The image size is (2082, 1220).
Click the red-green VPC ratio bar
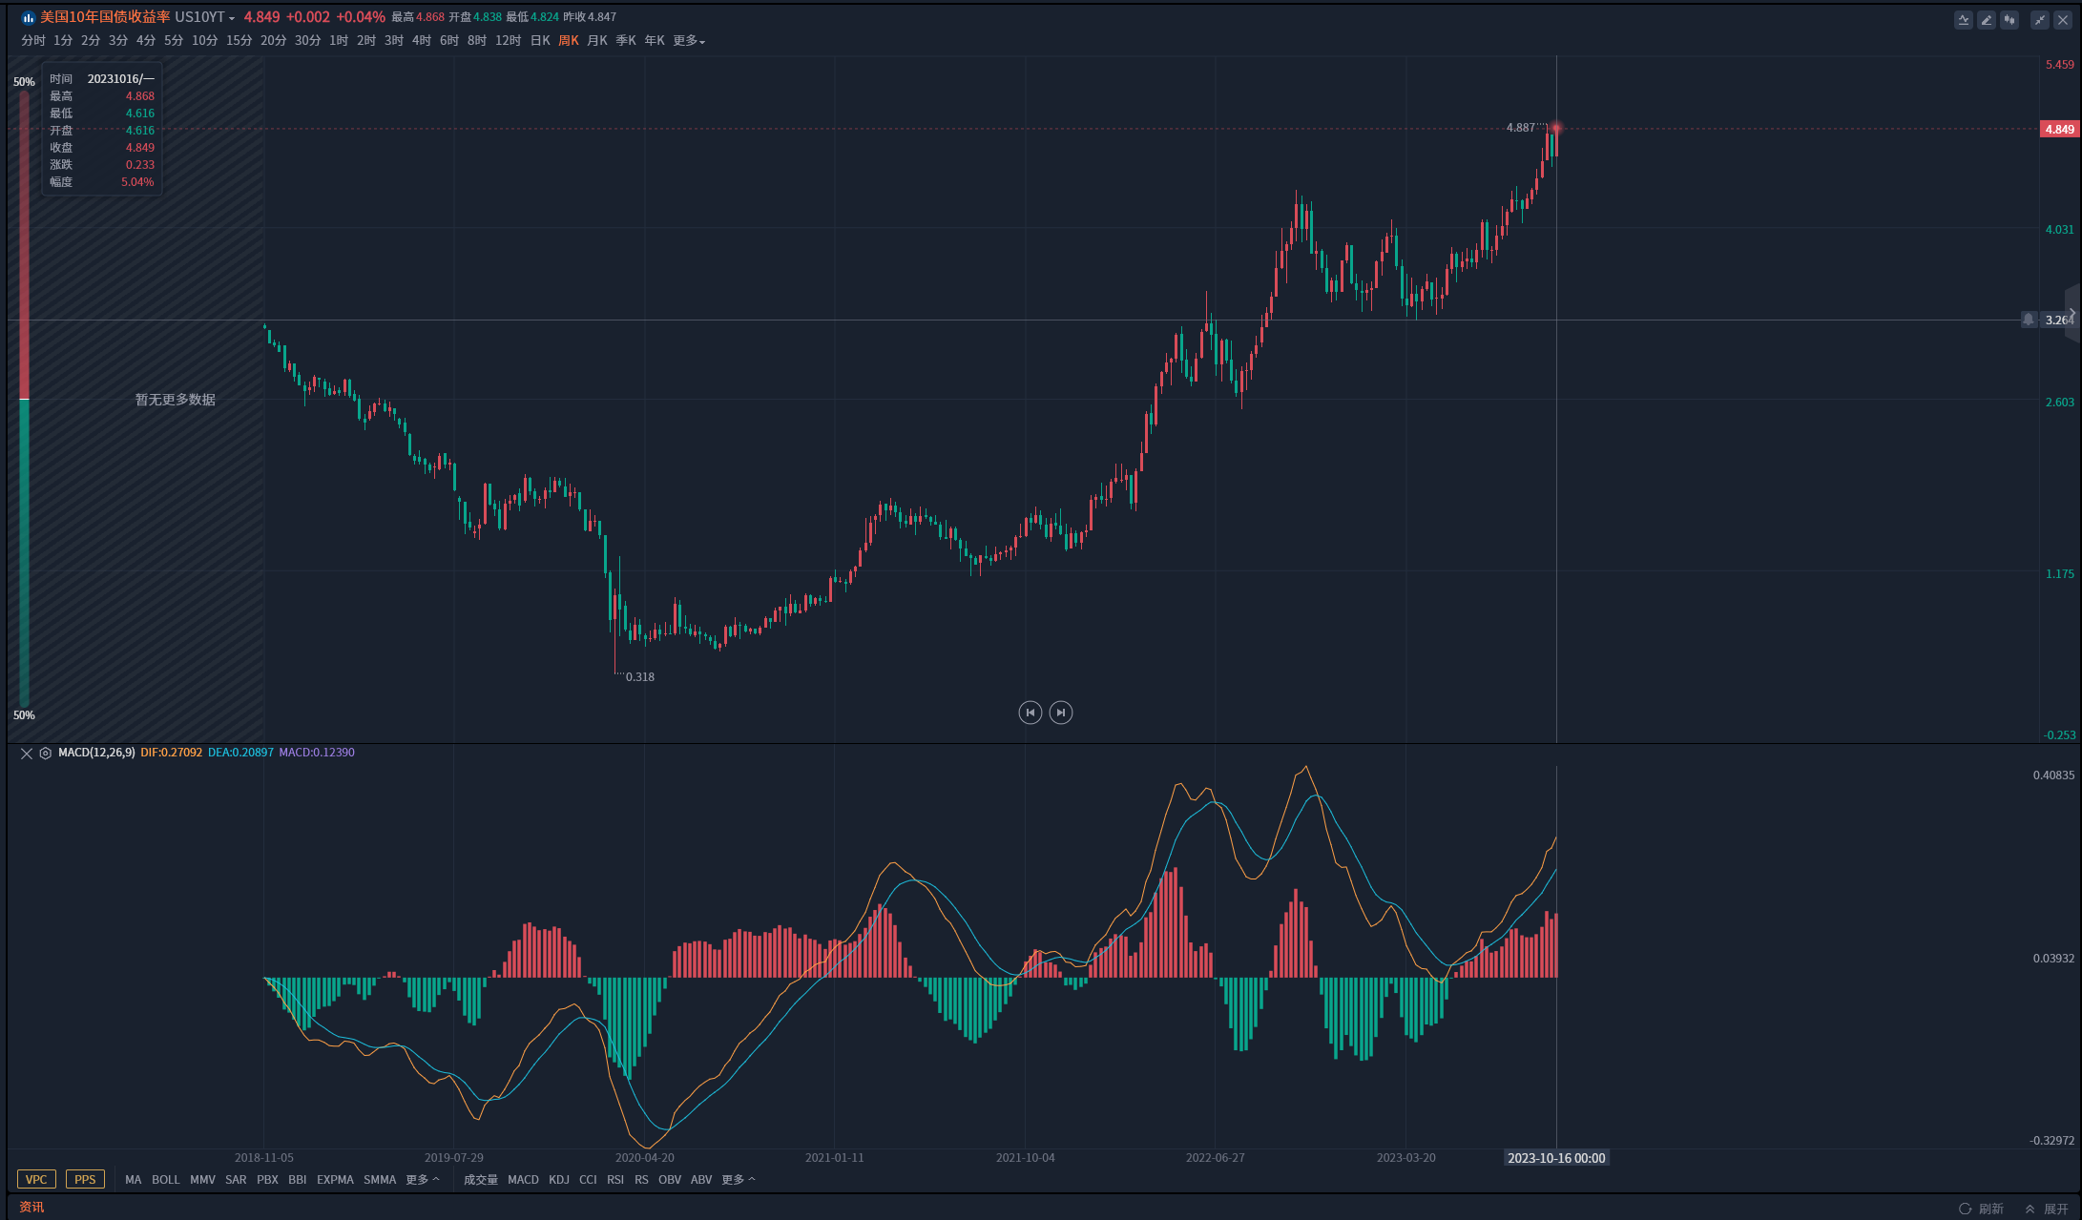(x=24, y=399)
